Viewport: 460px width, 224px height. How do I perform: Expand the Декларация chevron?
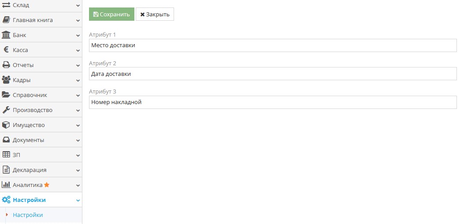[78, 170]
